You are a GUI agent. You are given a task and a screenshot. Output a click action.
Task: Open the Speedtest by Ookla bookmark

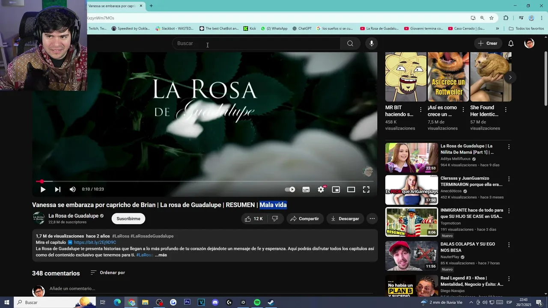point(131,29)
